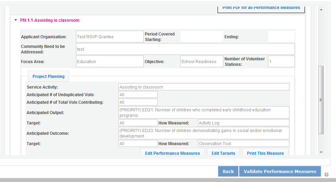Click the scrollbar up arrow
336x182 pixels.
coord(321,10)
